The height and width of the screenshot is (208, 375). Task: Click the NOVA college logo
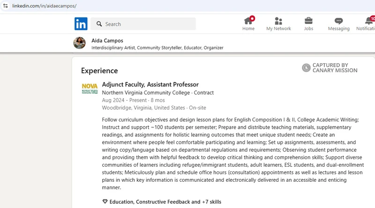coord(90,89)
